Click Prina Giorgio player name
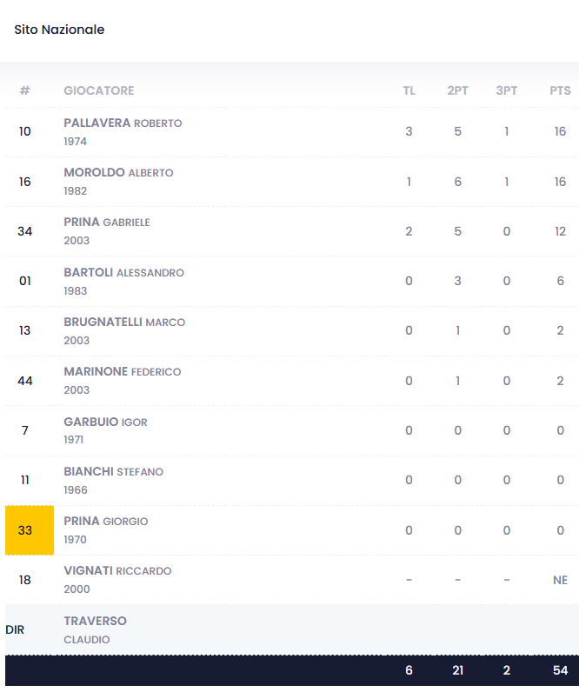This screenshot has height=692, width=579. 106,522
